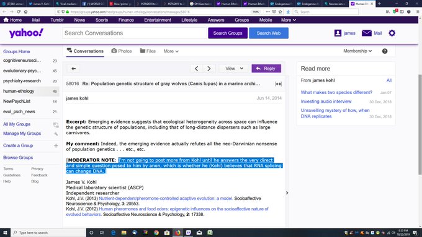This screenshot has width=422, height=237.
Task: Open the settings gear icon
Action: [x=392, y=33]
